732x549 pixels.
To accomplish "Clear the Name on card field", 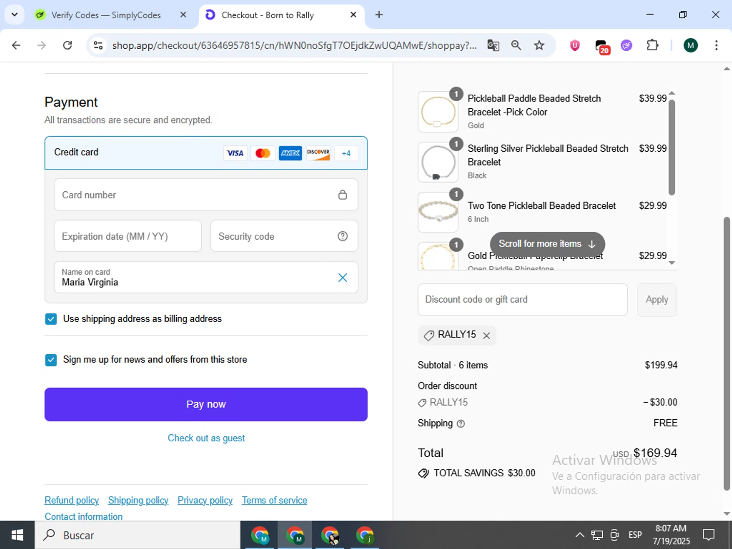I will click(x=343, y=278).
